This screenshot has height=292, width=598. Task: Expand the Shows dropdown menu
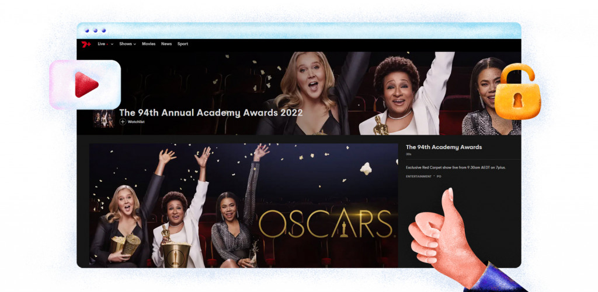pyautogui.click(x=127, y=44)
